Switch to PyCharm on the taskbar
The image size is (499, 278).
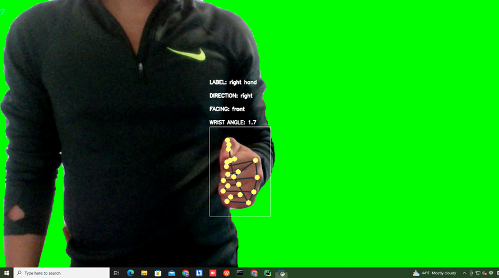pos(268,273)
